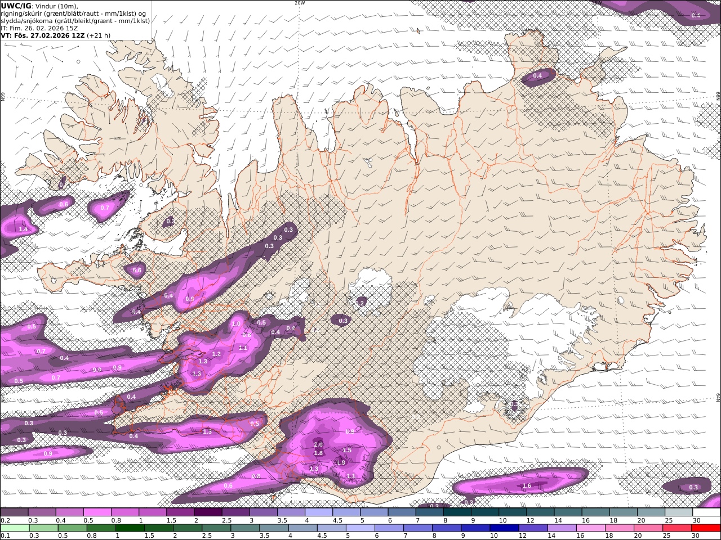The height and width of the screenshot is (540, 721).
Task: Click the '1.4' precipitation value on the map
Action: 23,229
